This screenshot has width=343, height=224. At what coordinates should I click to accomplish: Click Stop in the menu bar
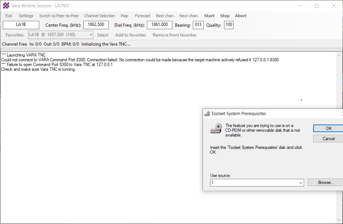225,16
